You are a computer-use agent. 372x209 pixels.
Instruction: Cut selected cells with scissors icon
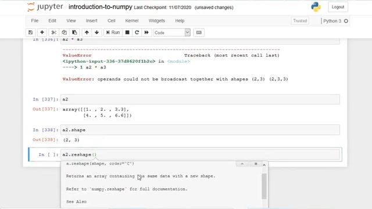tap(54, 33)
